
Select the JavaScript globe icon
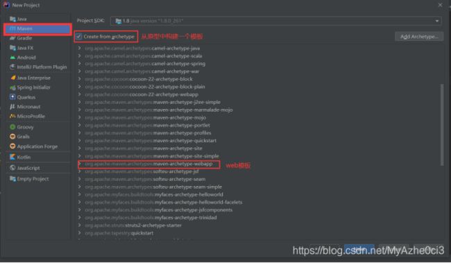(12, 168)
